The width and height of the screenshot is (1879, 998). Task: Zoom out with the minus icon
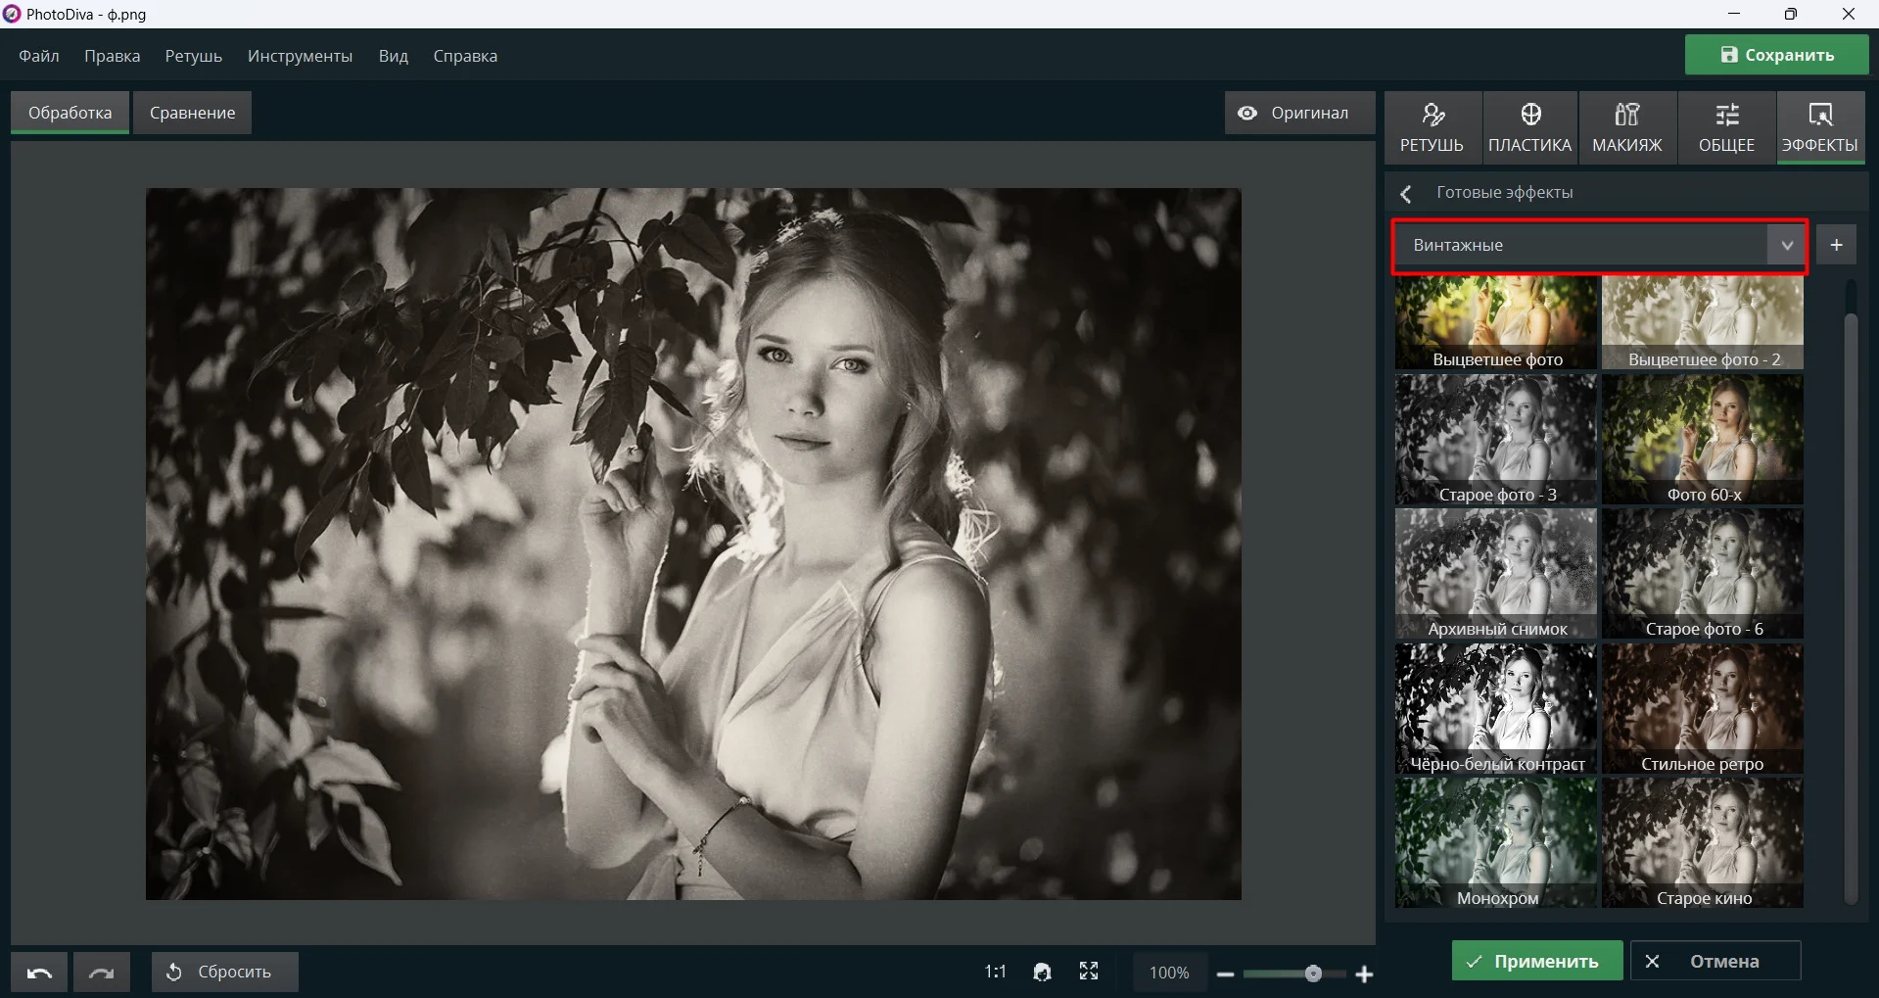[1225, 974]
